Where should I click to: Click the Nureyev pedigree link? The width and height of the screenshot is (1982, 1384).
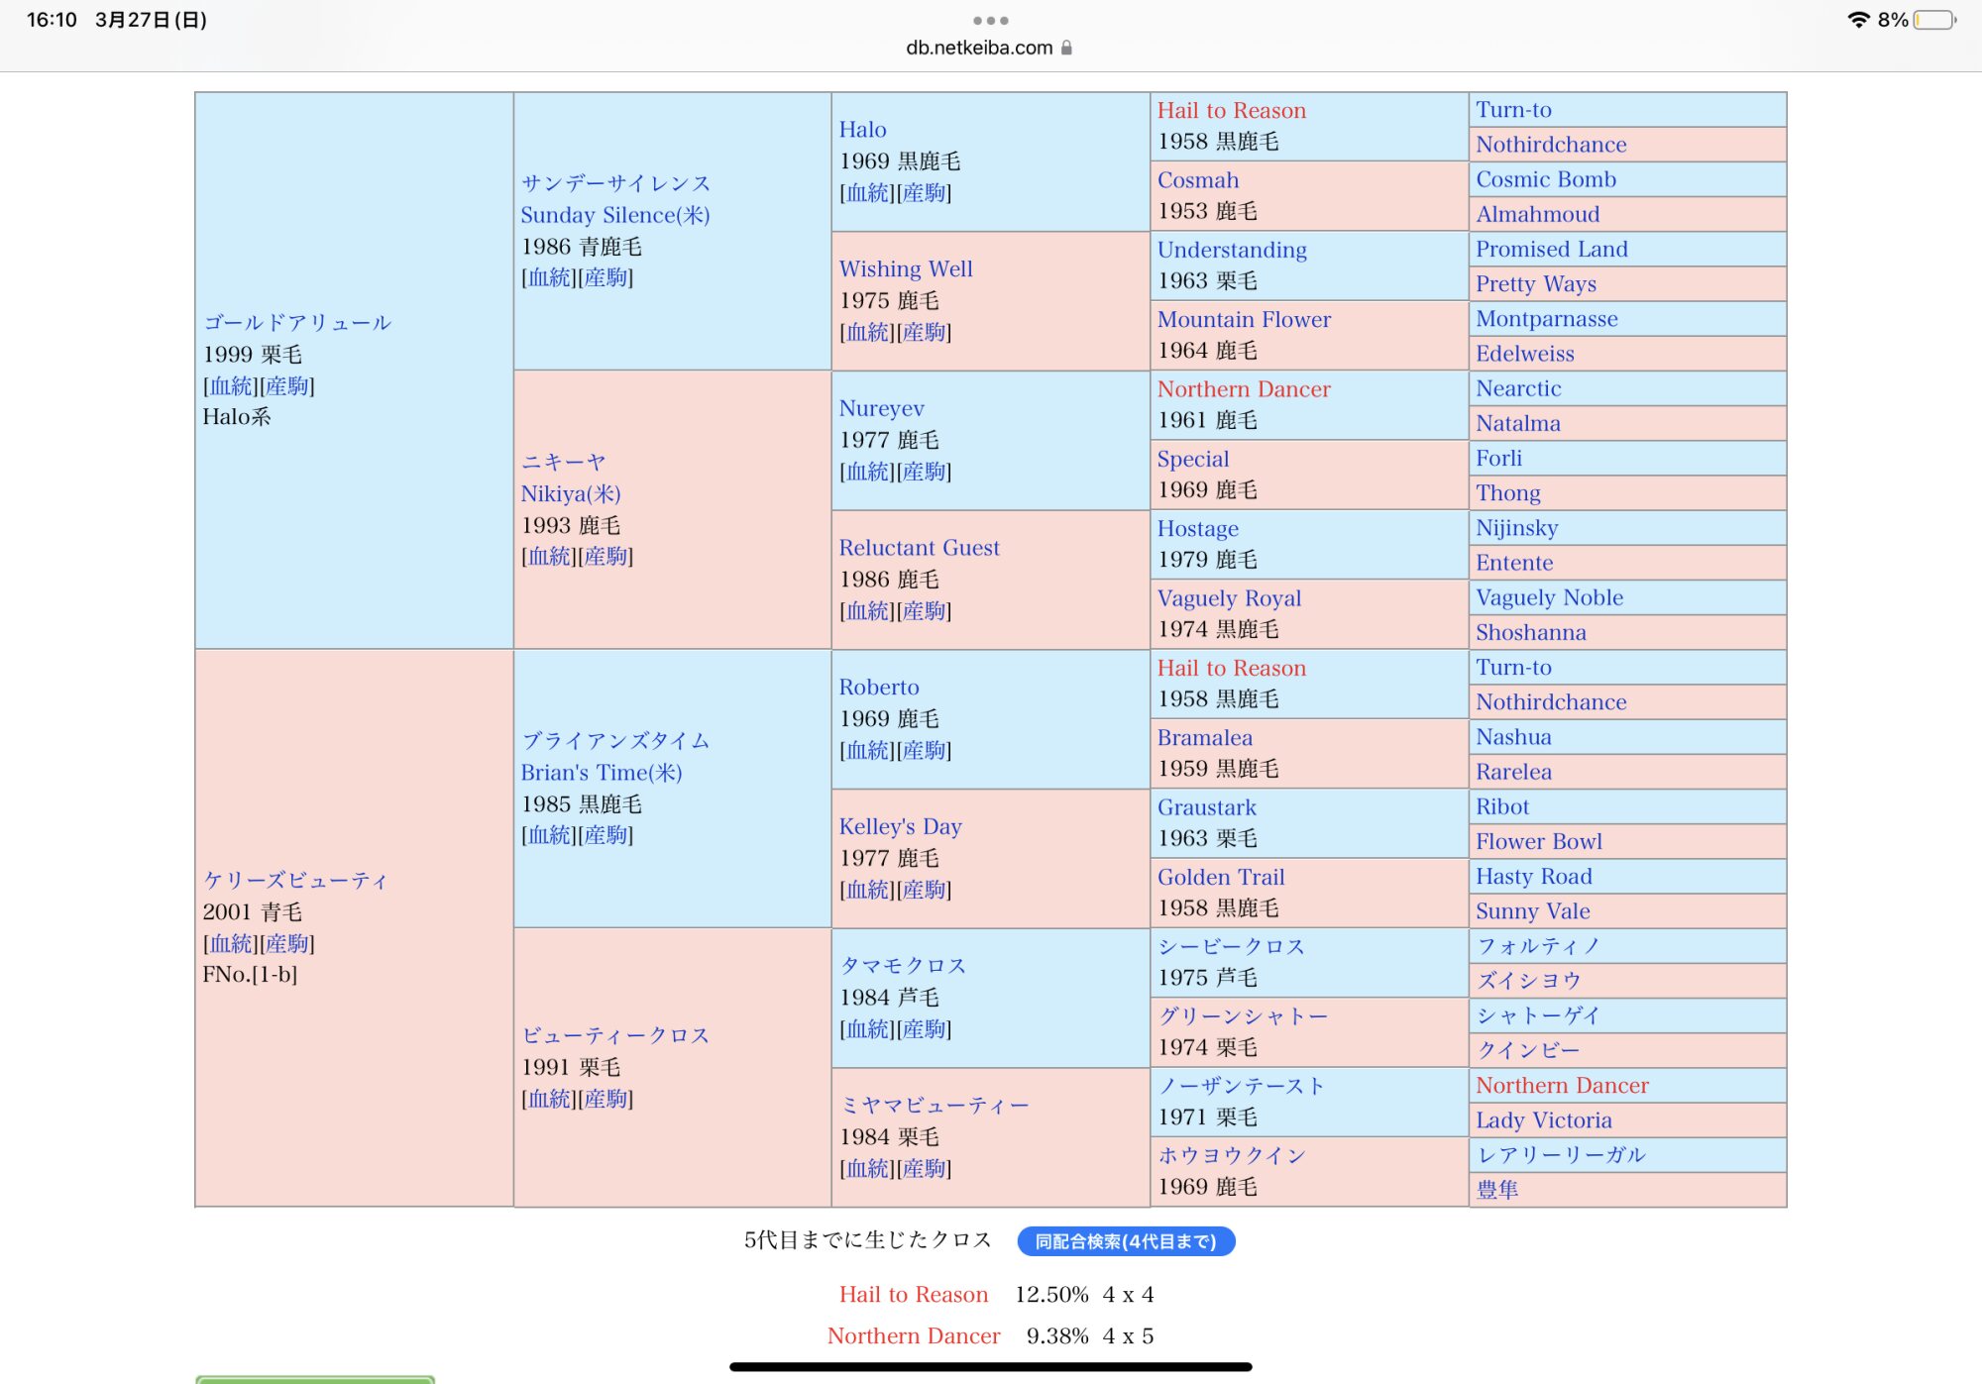coord(881,409)
